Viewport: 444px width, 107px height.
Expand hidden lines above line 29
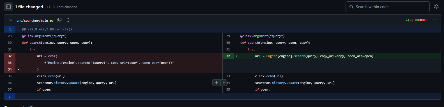click(x=10, y=29)
